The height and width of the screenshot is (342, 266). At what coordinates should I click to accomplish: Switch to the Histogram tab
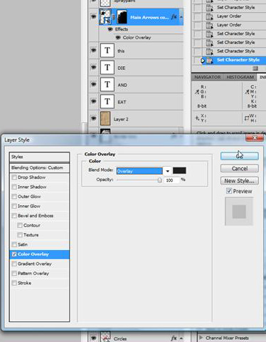[240, 77]
